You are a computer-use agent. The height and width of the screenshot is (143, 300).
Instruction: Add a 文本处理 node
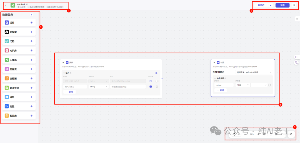(x=32, y=88)
